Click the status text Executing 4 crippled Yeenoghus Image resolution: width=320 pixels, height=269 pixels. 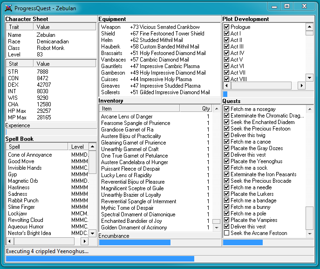48,251
